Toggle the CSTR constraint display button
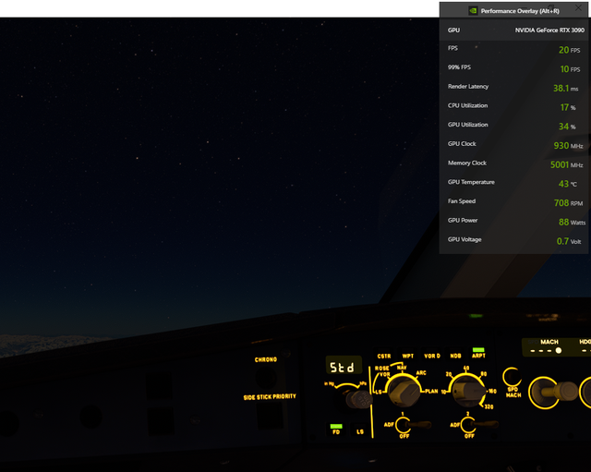The height and width of the screenshot is (472, 591). [x=384, y=355]
